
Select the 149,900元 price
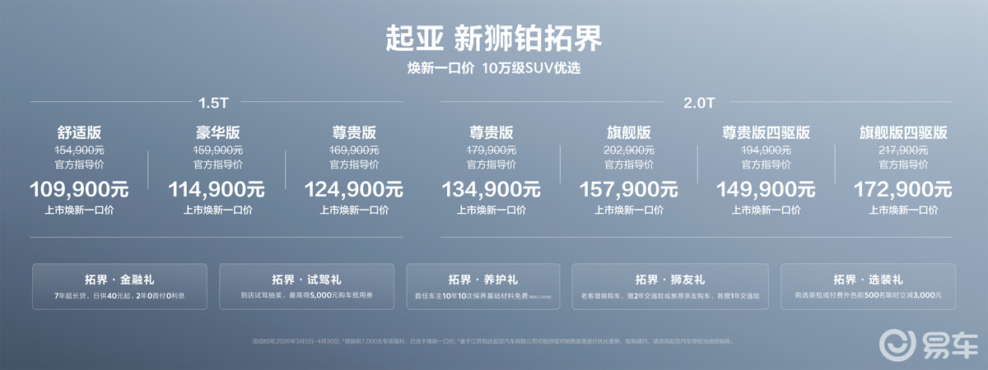[766, 190]
